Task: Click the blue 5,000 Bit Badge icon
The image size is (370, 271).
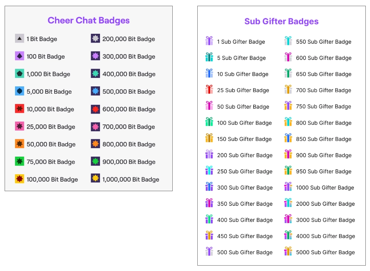Action: pyautogui.click(x=20, y=91)
